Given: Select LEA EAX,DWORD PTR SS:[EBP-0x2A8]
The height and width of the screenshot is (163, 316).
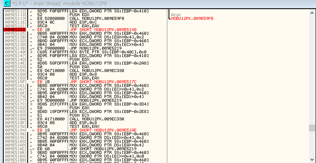Looking at the screenshot, I should (x=109, y=63).
